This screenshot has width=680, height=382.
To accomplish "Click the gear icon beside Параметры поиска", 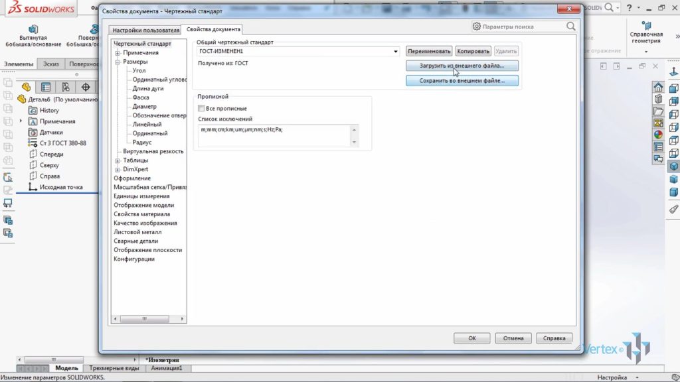I will 477,27.
